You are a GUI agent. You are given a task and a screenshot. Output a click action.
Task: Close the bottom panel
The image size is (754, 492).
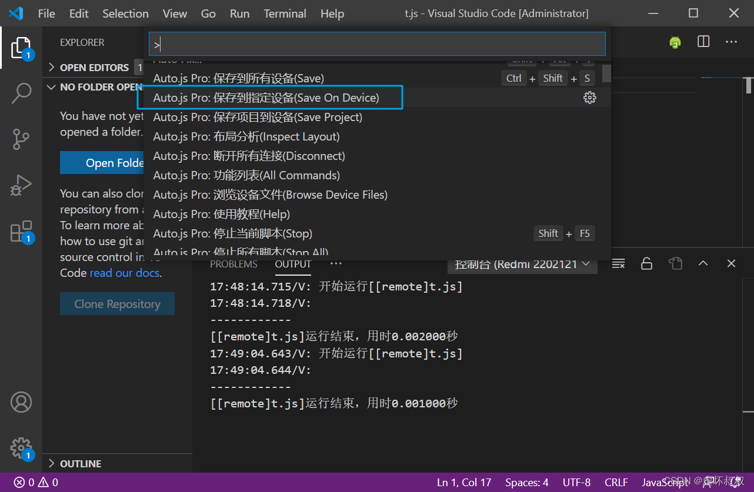click(731, 263)
